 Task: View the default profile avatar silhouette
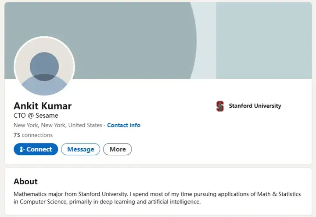click(44, 66)
